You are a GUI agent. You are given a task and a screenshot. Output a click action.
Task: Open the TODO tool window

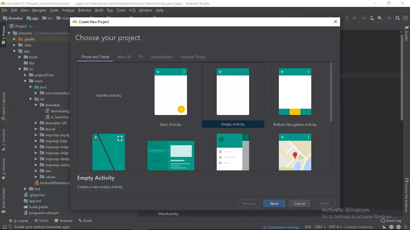[x=41, y=221]
